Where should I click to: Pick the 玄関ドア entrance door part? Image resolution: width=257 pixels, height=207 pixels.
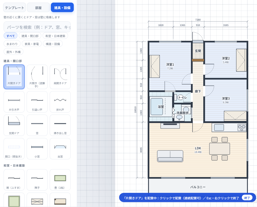pos(14,125)
